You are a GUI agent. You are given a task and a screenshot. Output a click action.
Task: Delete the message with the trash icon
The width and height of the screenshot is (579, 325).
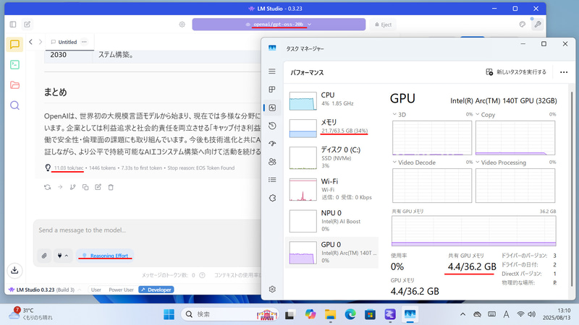(111, 187)
